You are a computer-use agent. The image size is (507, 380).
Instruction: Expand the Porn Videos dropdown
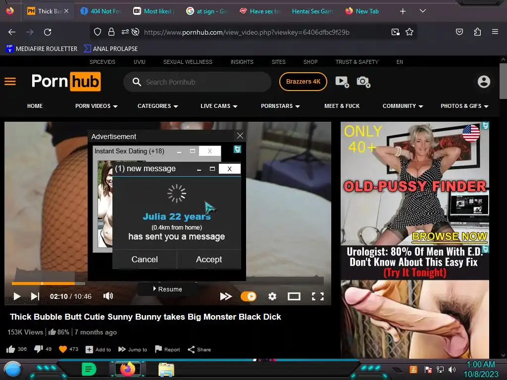click(97, 106)
